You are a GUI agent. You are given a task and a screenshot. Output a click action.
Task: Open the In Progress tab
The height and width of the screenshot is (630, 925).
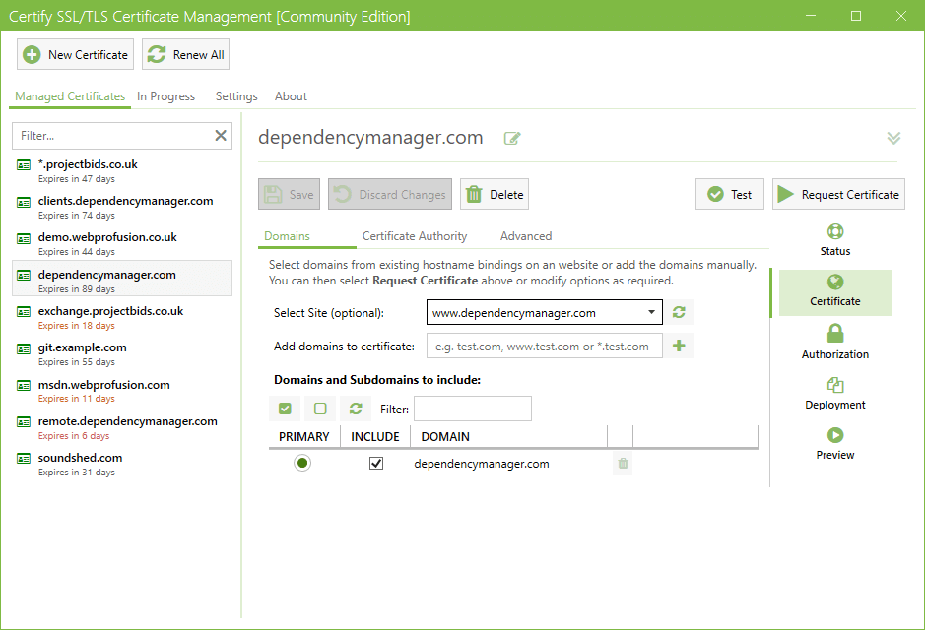(165, 96)
